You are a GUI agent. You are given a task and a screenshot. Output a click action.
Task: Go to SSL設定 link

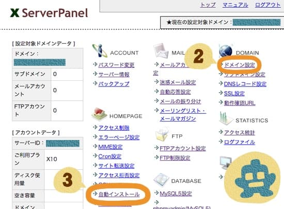point(234,93)
